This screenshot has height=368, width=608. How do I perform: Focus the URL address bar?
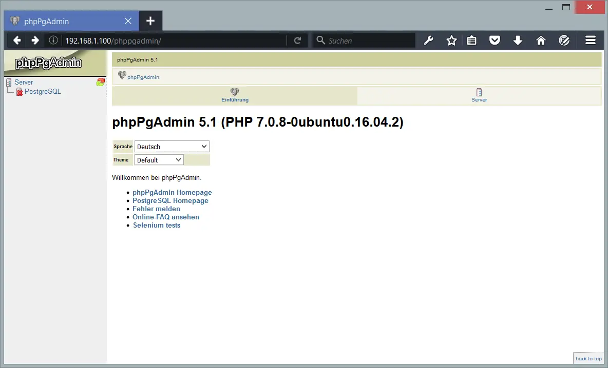(x=175, y=40)
